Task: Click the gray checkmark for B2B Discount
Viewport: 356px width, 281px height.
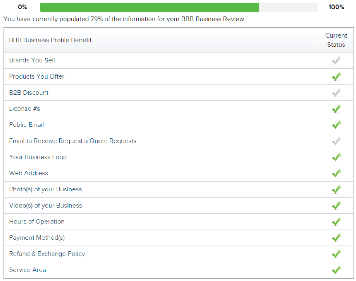Action: tap(336, 93)
